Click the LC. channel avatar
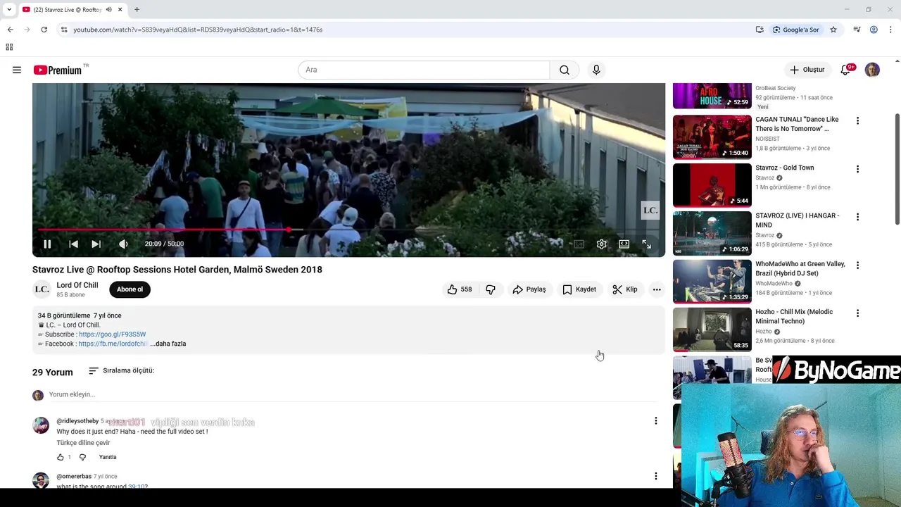The width and height of the screenshot is (901, 507). 42,289
